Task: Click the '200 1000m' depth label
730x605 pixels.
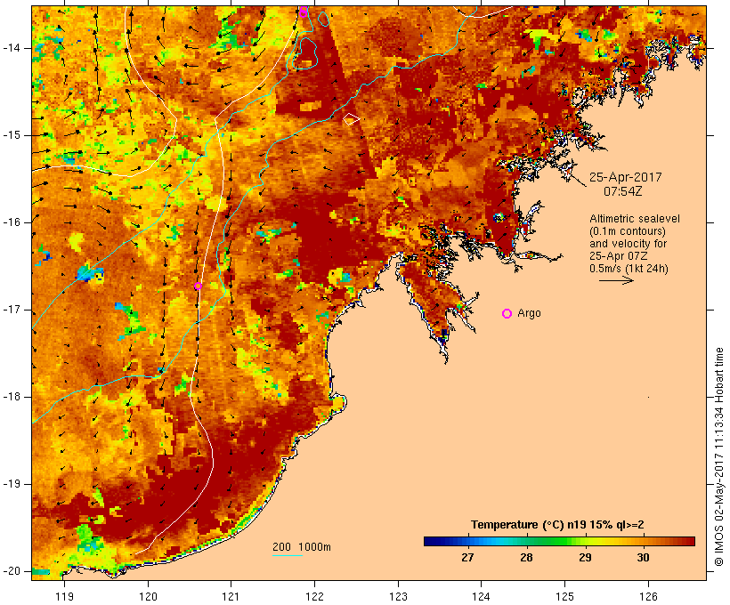Action: click(x=302, y=547)
